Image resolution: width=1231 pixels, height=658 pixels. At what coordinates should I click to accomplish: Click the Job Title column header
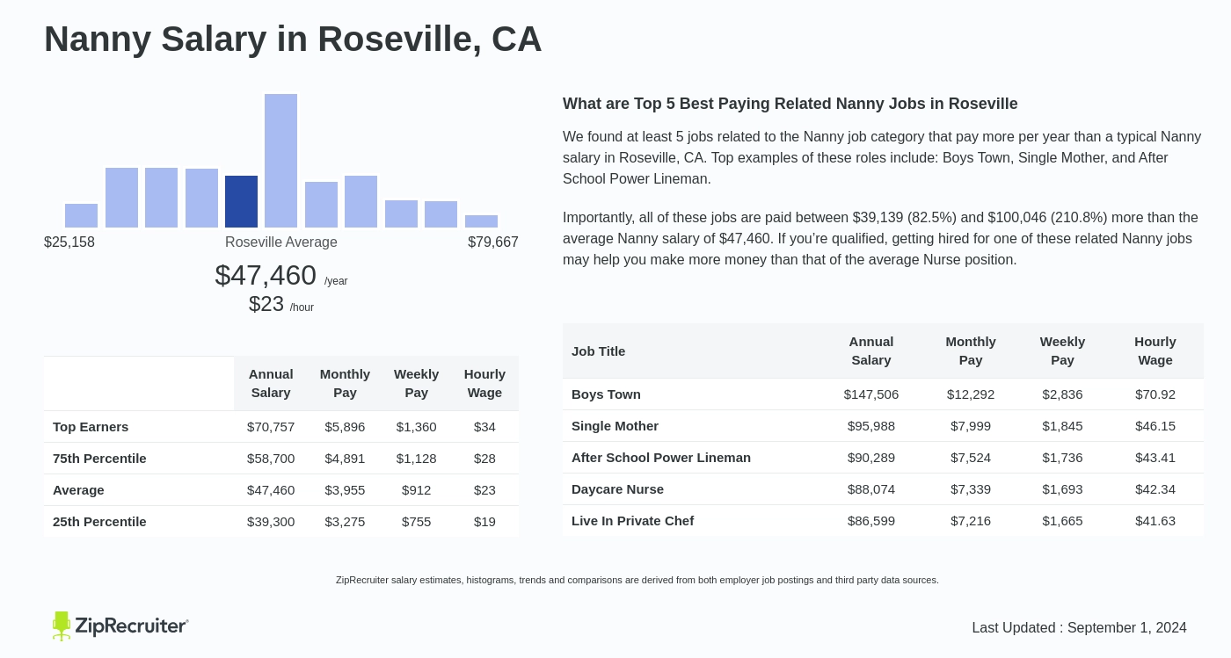[598, 351]
